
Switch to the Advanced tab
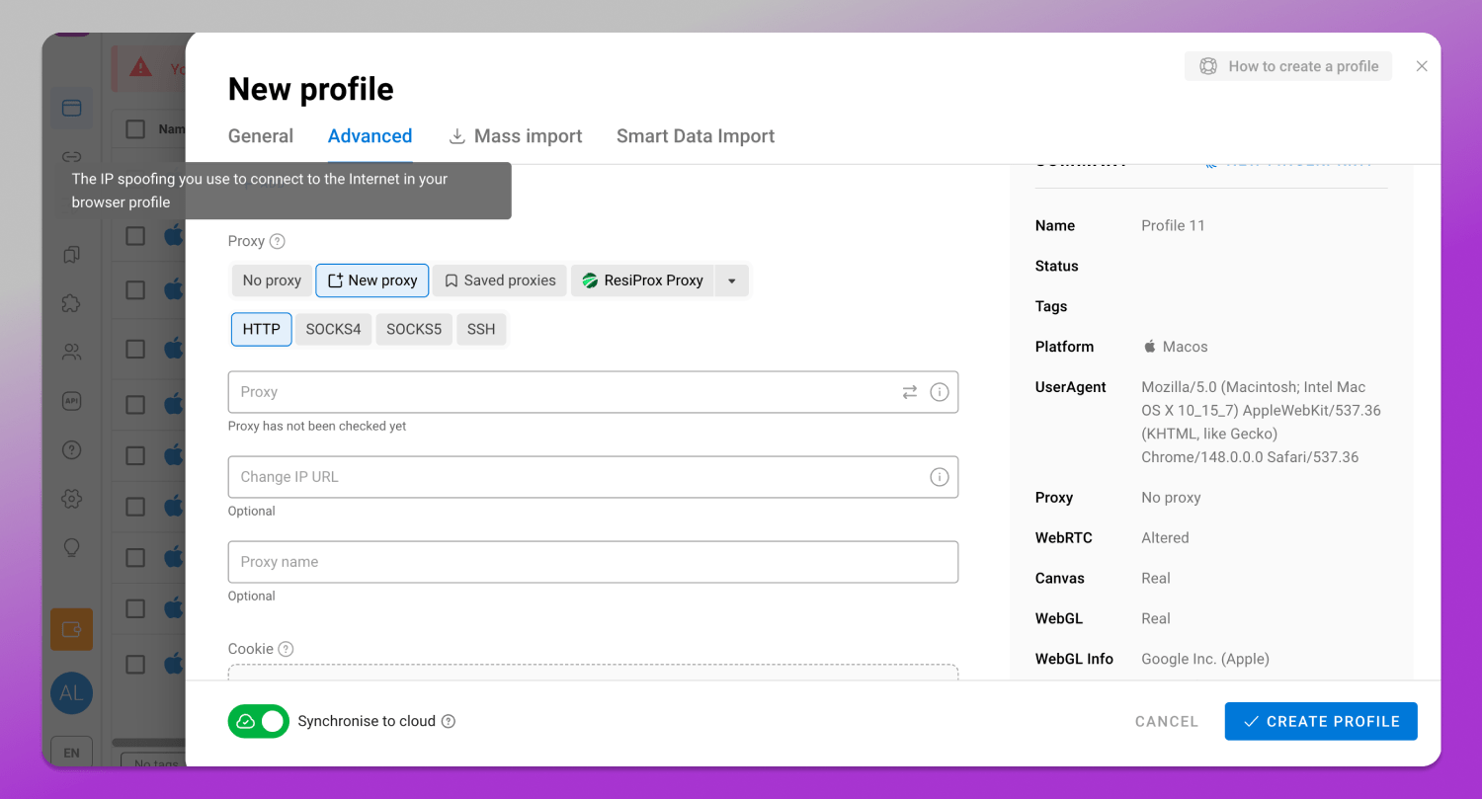(x=370, y=136)
